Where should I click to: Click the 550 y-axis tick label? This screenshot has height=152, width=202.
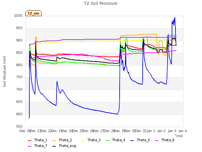coord(19,126)
